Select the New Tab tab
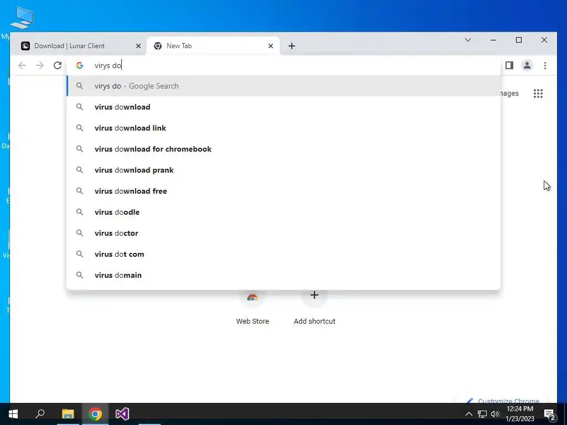This screenshot has height=425, width=567. [x=213, y=46]
